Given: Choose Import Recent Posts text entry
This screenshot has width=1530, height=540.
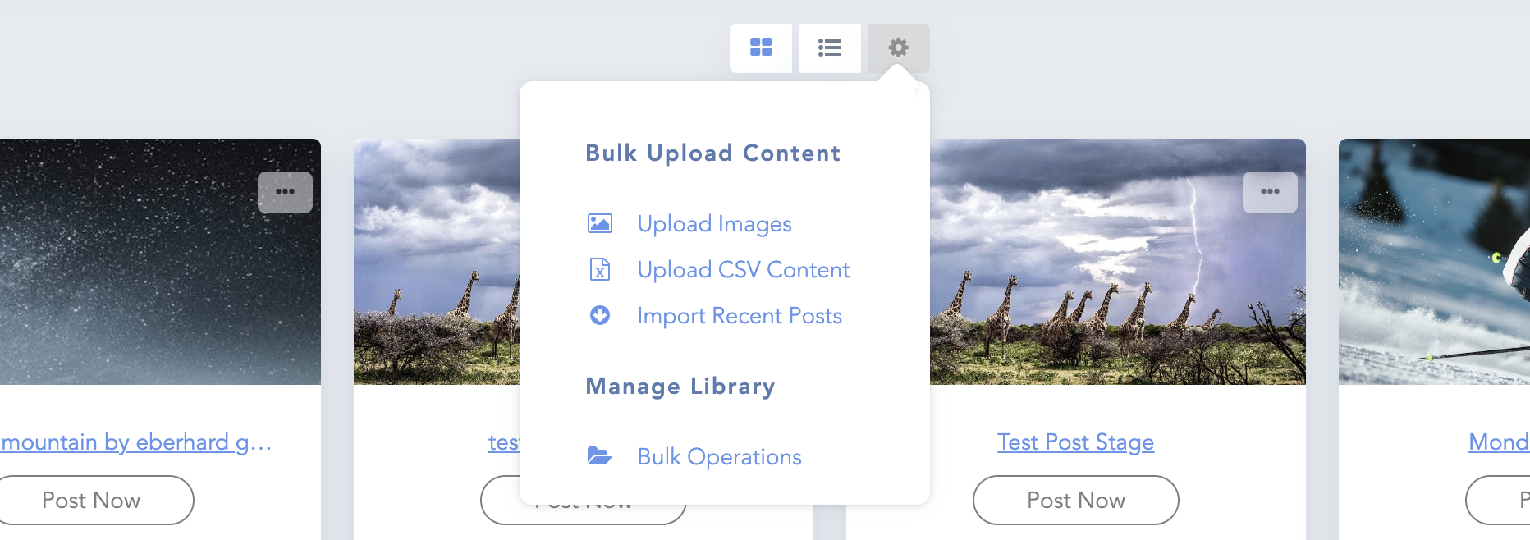Looking at the screenshot, I should [740, 316].
